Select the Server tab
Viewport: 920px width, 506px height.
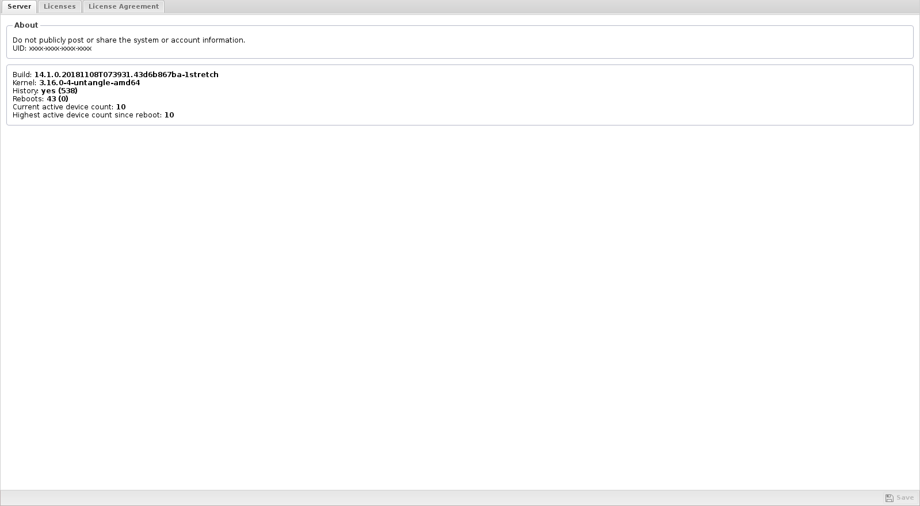click(19, 6)
